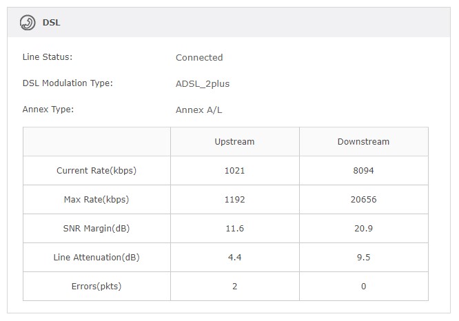Screen dimensions: 459x321
Task: Select the DSL Modulation Type label
Action: pos(68,83)
